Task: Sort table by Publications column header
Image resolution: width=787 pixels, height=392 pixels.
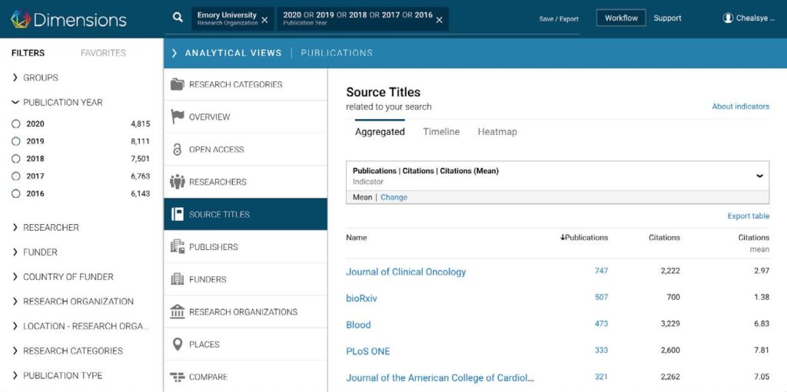Action: (x=585, y=238)
